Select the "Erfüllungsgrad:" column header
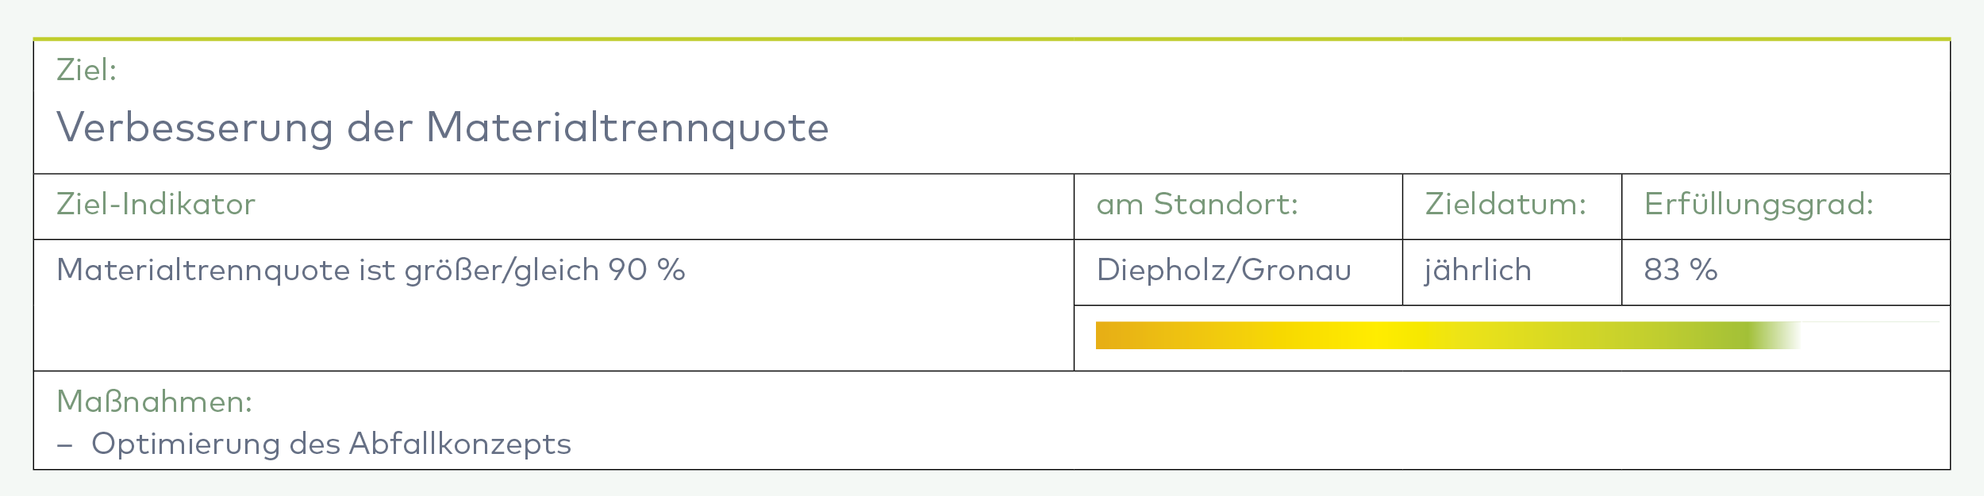The height and width of the screenshot is (496, 1984). [1759, 205]
